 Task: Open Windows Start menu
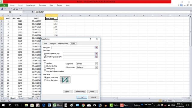(3, 105)
